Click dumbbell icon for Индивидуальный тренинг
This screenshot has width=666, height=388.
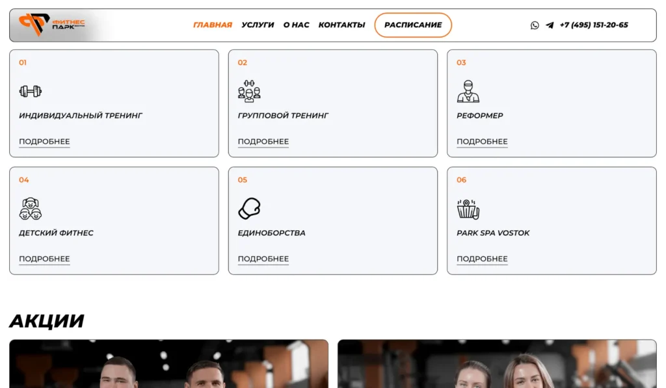[31, 91]
